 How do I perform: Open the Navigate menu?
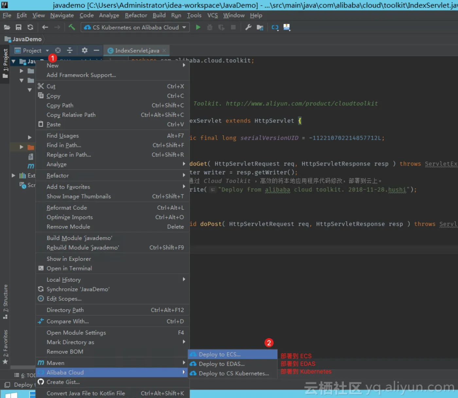pyautogui.click(x=62, y=15)
